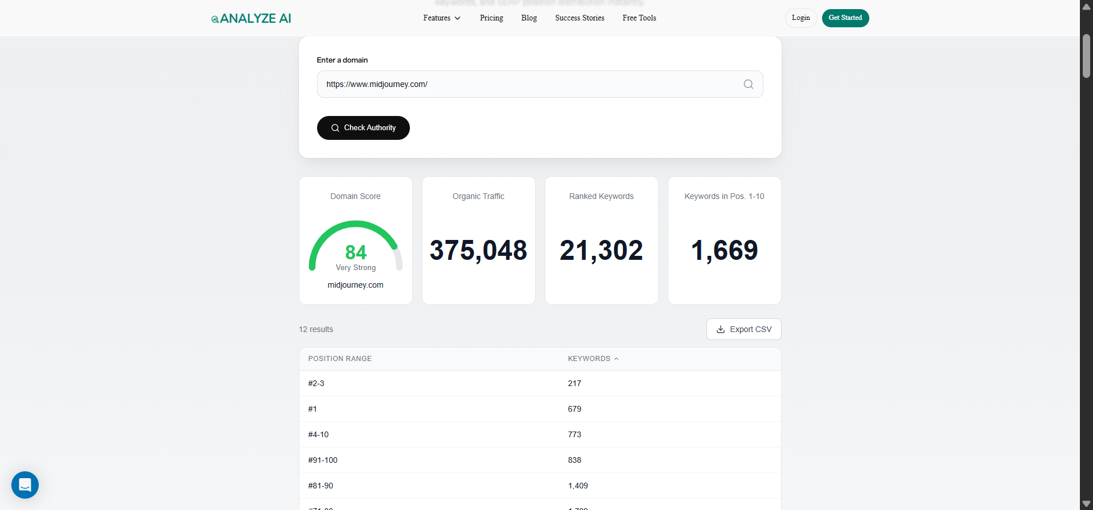1093x510 pixels.
Task: Sort by the Position Range column header
Action: tap(340, 359)
